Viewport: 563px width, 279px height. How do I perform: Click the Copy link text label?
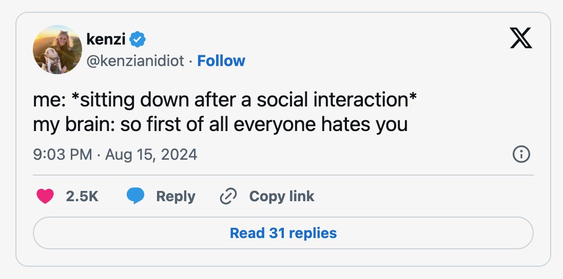coord(281,196)
